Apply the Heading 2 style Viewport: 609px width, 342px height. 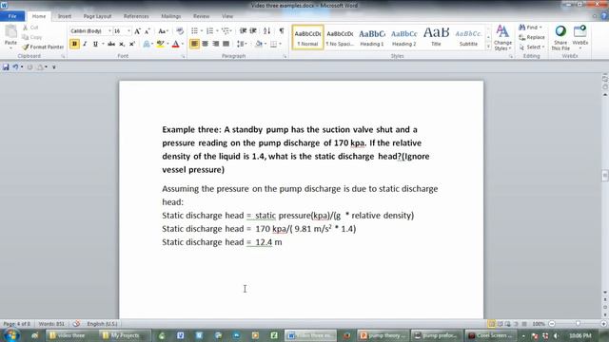[x=403, y=38]
